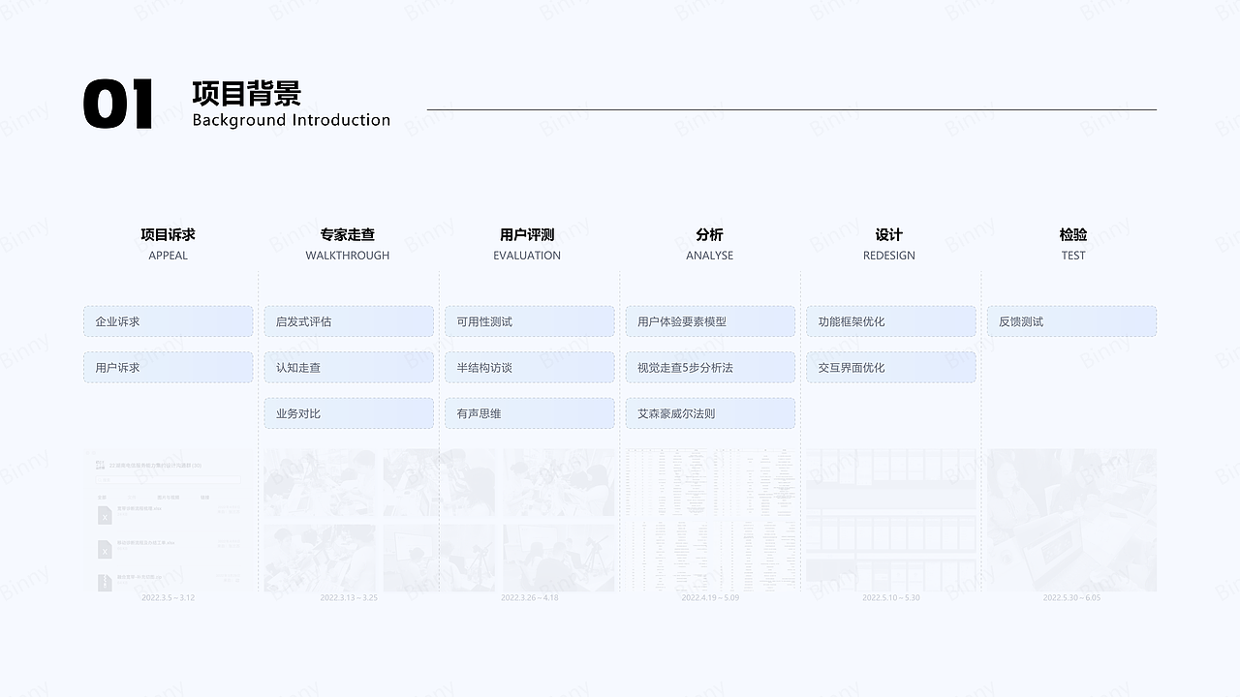Screen dimensions: 1240x697
Task: Select the 专家走查 WALKTHROUGH column header
Action: [348, 243]
